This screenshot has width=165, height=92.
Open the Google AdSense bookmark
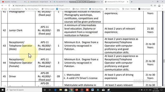16,9
